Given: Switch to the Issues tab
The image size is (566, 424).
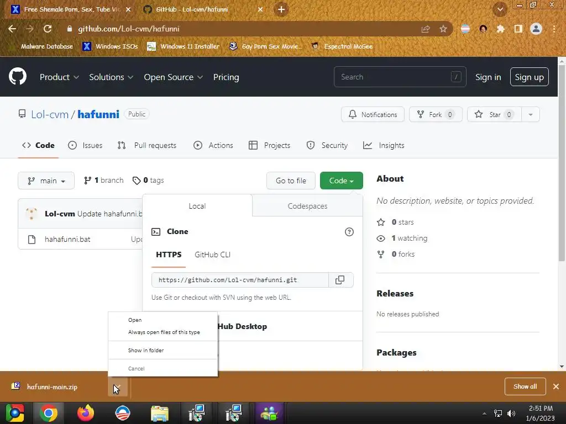Looking at the screenshot, I should [85, 145].
